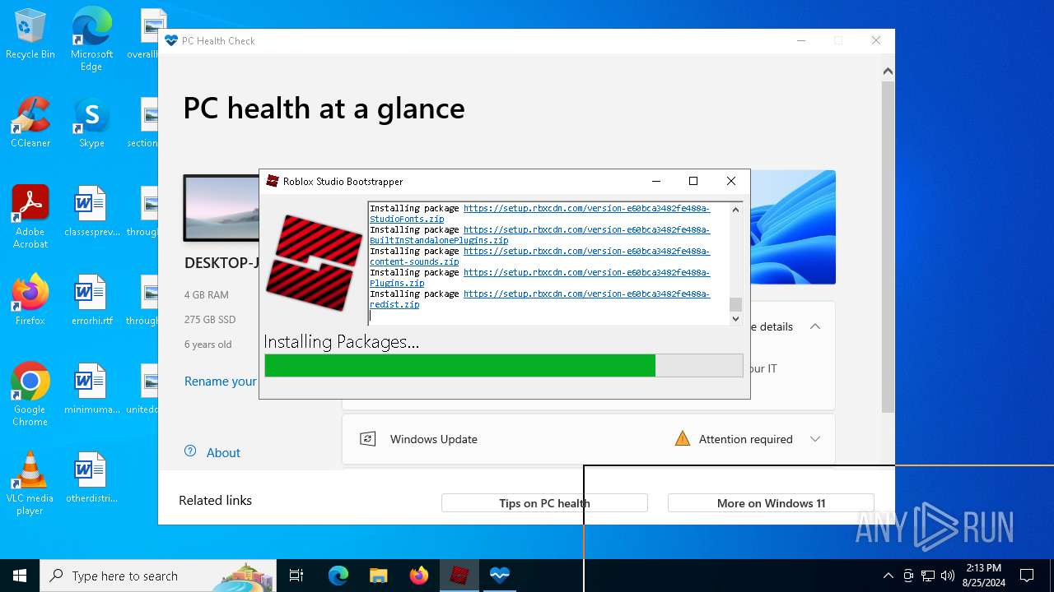Click the '4 GB RAM' text

click(207, 294)
